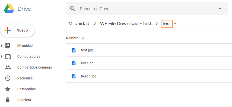Click the file icon beside river.jpg
Viewport: 232px width, 107px height.
(x=74, y=63)
